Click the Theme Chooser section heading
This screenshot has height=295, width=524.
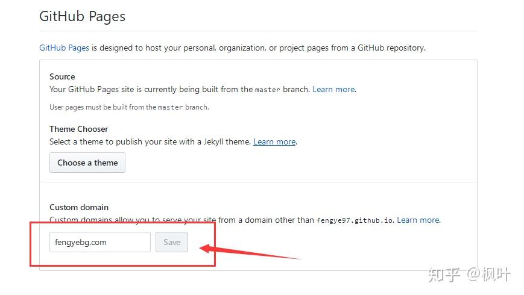click(x=79, y=129)
